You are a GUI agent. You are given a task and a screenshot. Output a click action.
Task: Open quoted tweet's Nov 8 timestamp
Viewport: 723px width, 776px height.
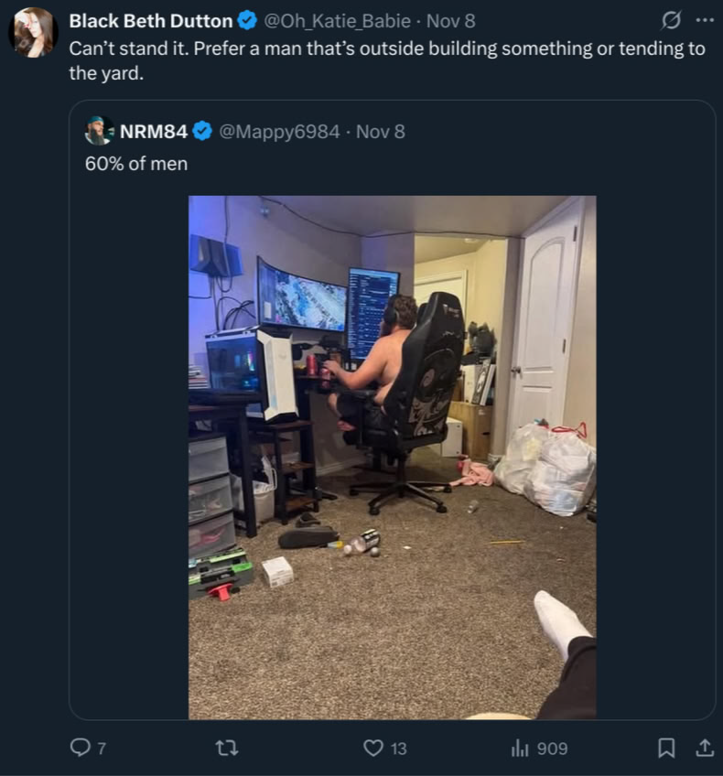tap(381, 132)
